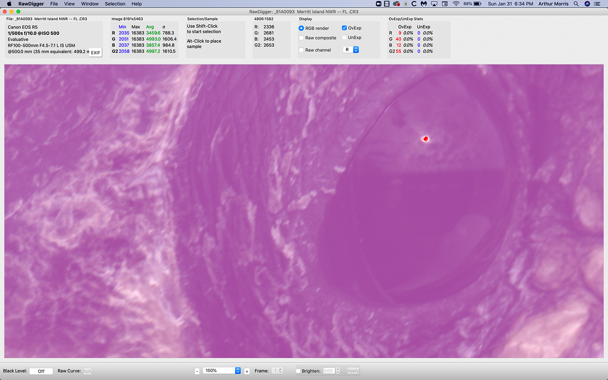Open the AirPlay display menu
The image size is (608, 380).
pyautogui.click(x=434, y=4)
